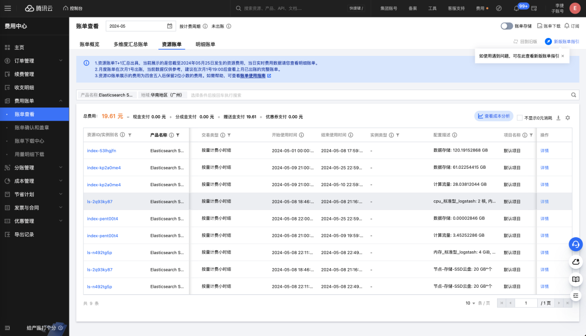This screenshot has height=336, width=586.
Task: View details for the ls-2q93ky87 logstash CPU row
Action: click(544, 201)
